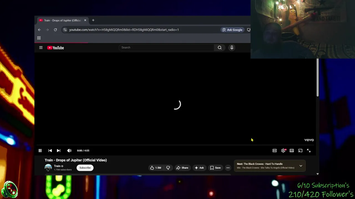The width and height of the screenshot is (355, 199).
Task: Open video player settings gear
Action: 283,151
